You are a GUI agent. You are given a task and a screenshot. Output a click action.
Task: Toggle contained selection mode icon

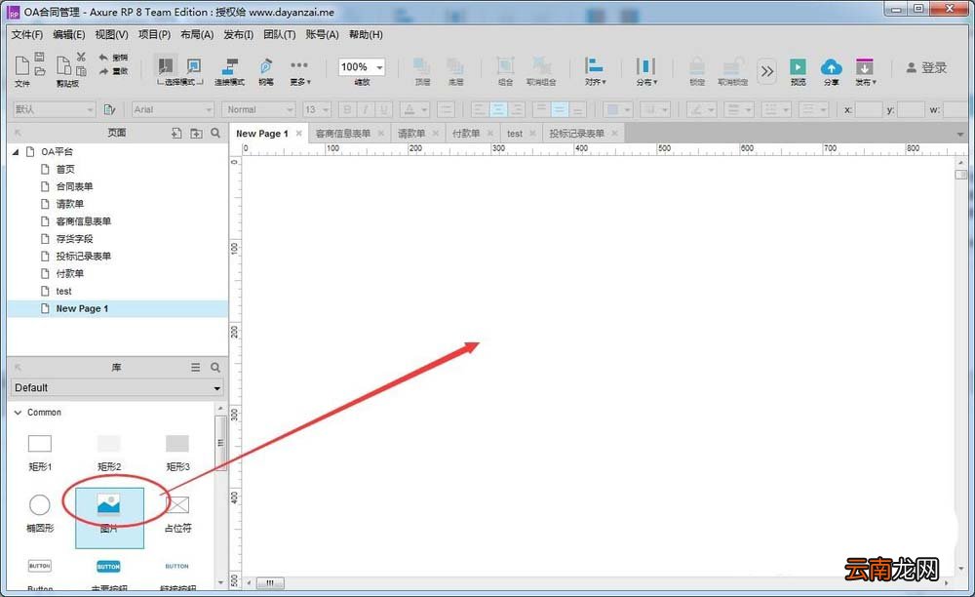click(x=194, y=66)
